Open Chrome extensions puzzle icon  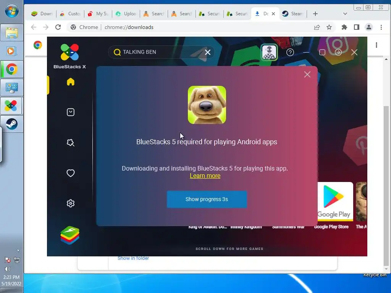pyautogui.click(x=344, y=27)
